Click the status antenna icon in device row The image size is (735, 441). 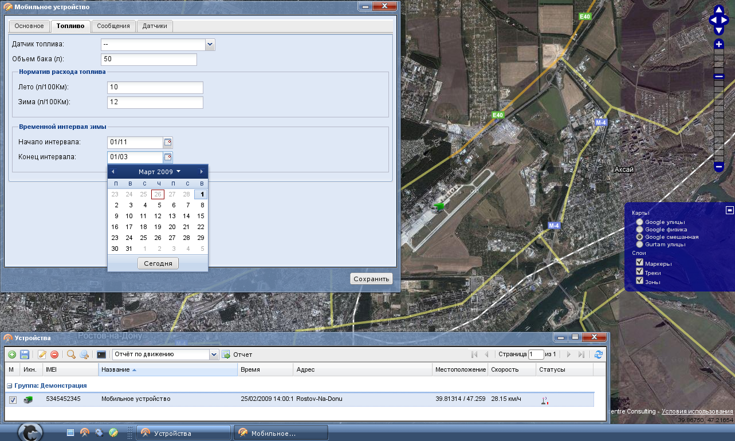point(544,400)
